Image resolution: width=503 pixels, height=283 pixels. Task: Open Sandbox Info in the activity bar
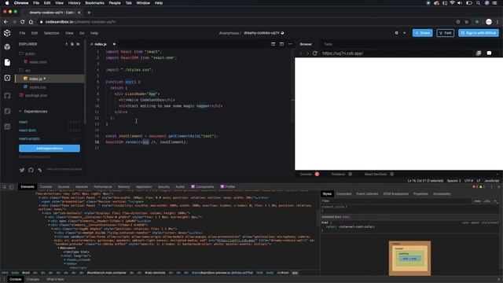tap(7, 47)
